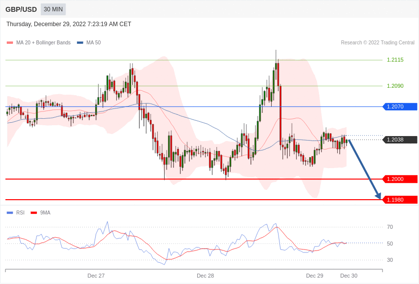Image resolution: width=419 pixels, height=284 pixels.
Task: Click the red 1.2000 support price tag
Action: [400, 179]
